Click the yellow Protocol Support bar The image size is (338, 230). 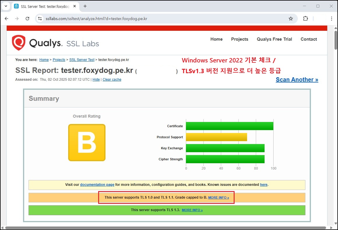(216, 137)
